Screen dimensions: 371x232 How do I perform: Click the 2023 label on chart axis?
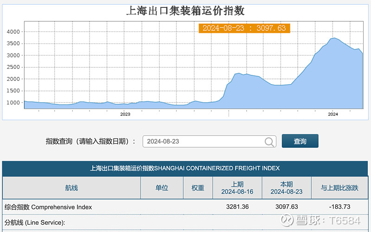pos(125,114)
